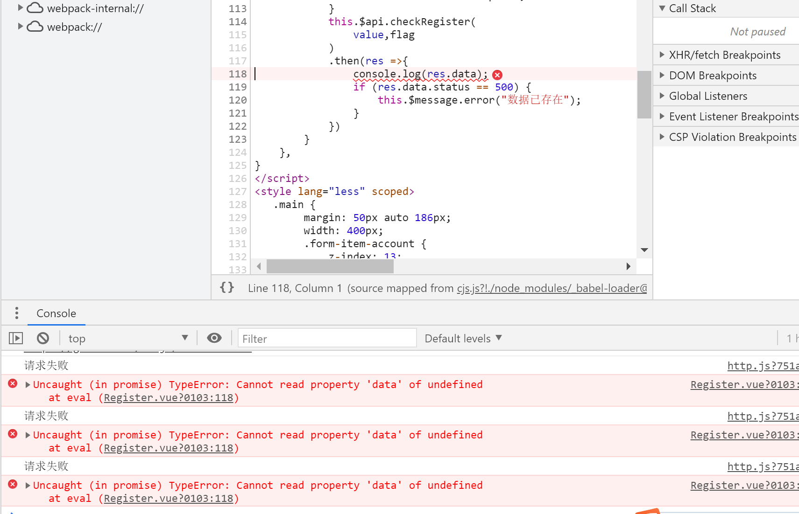
Task: Click the first 请求失败 console message
Action: coord(46,365)
